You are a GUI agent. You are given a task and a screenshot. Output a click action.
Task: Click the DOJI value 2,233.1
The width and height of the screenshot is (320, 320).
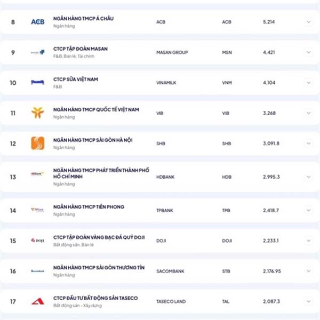(271, 241)
